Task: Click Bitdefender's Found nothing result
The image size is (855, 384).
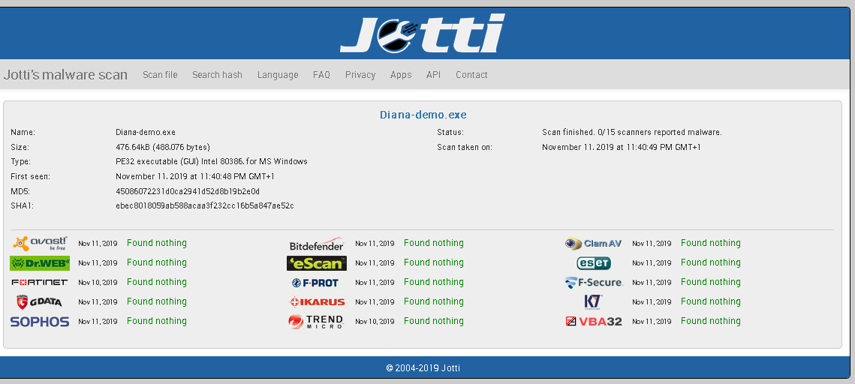Action: pos(433,243)
